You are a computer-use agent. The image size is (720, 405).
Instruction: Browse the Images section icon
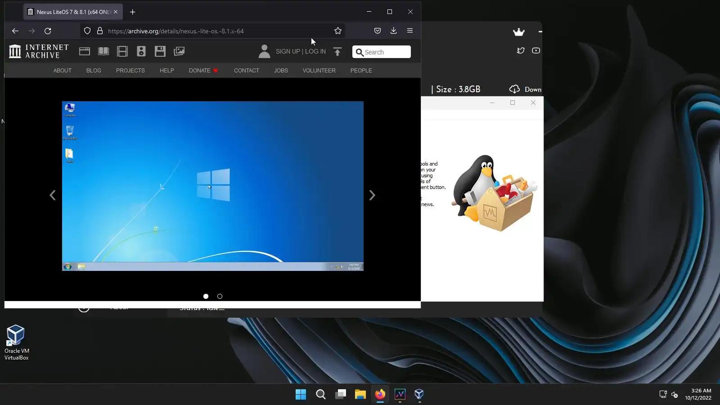pos(179,51)
